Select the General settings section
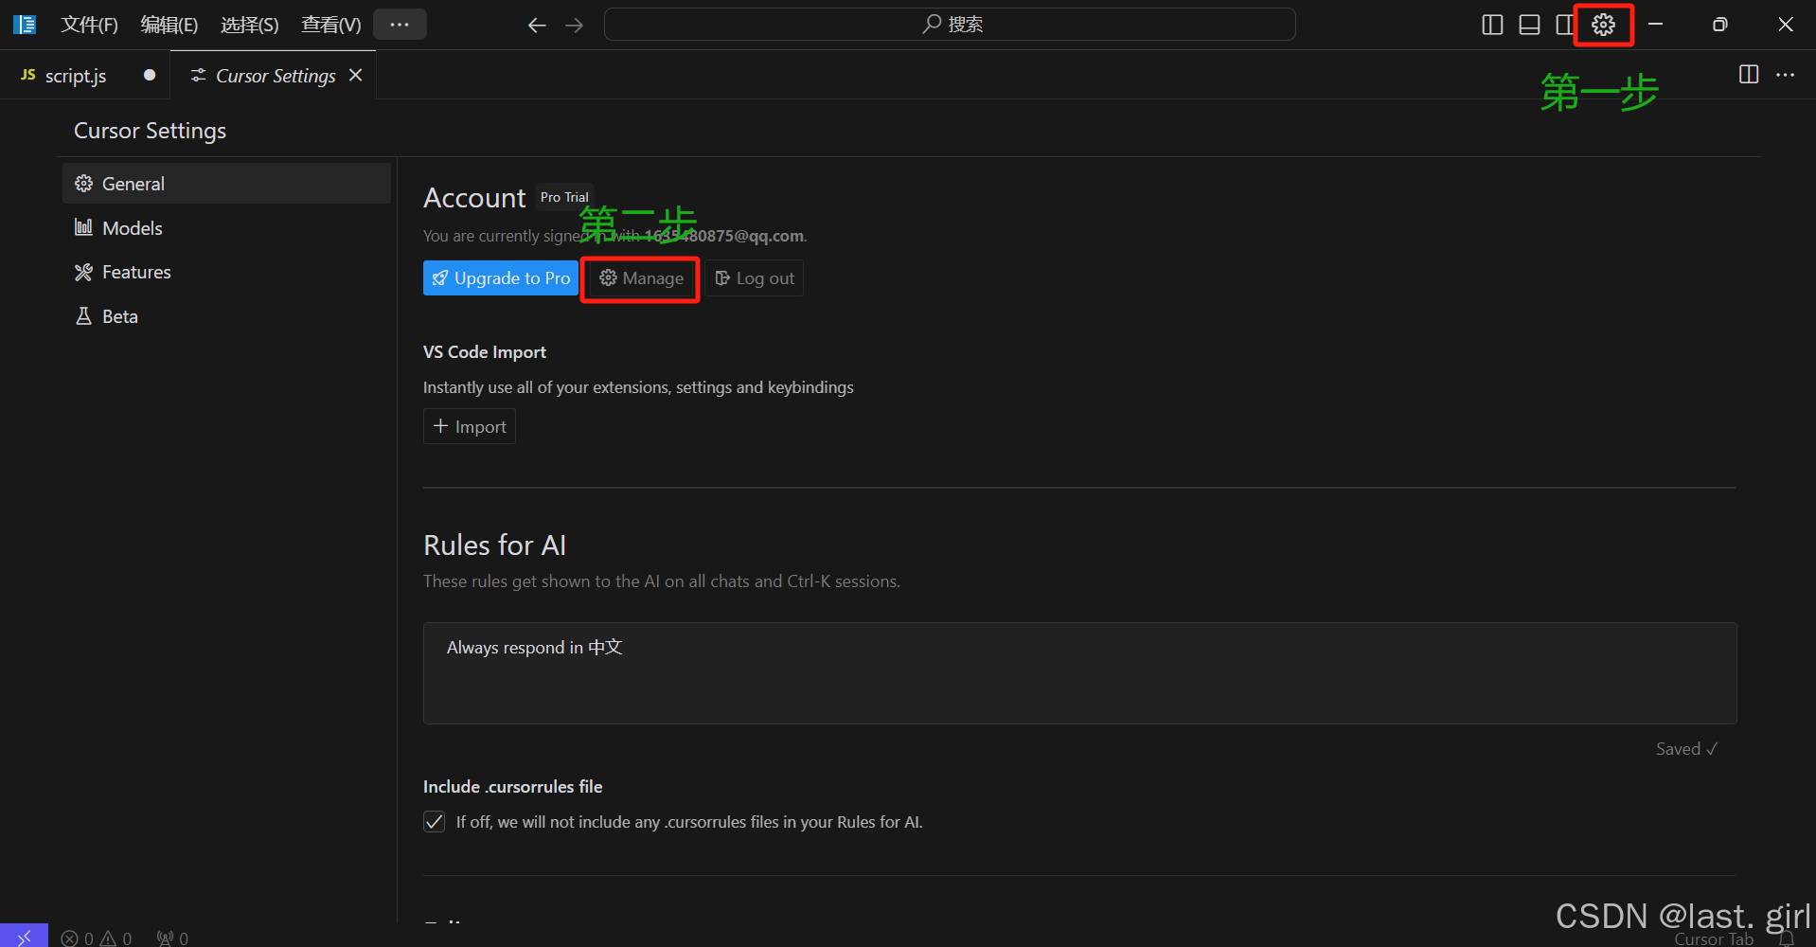The height and width of the screenshot is (947, 1816). (226, 183)
